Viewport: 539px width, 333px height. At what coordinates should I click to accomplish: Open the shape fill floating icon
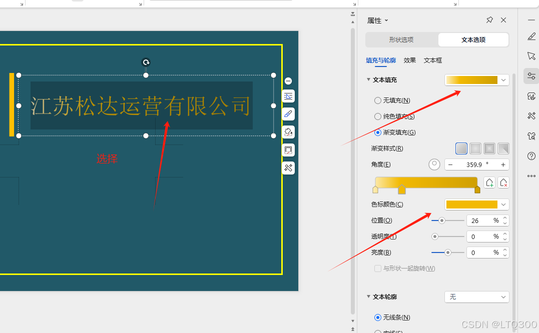point(288,132)
